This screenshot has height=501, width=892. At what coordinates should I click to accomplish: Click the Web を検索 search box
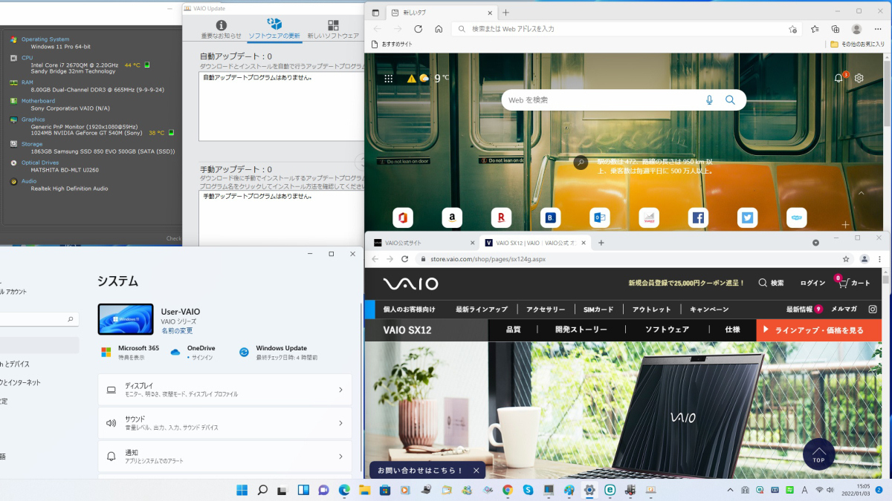point(602,100)
